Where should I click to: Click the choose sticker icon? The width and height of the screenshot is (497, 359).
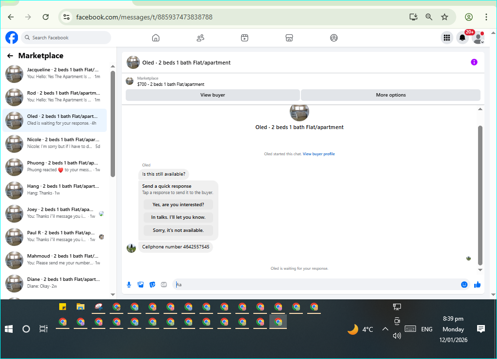[x=152, y=285]
